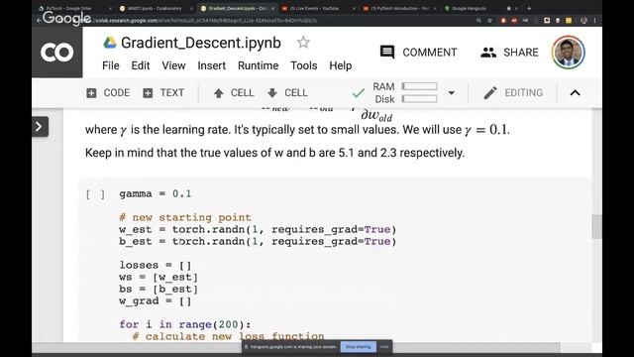Click the Colab CO logo
This screenshot has height=357, width=634.
(57, 53)
